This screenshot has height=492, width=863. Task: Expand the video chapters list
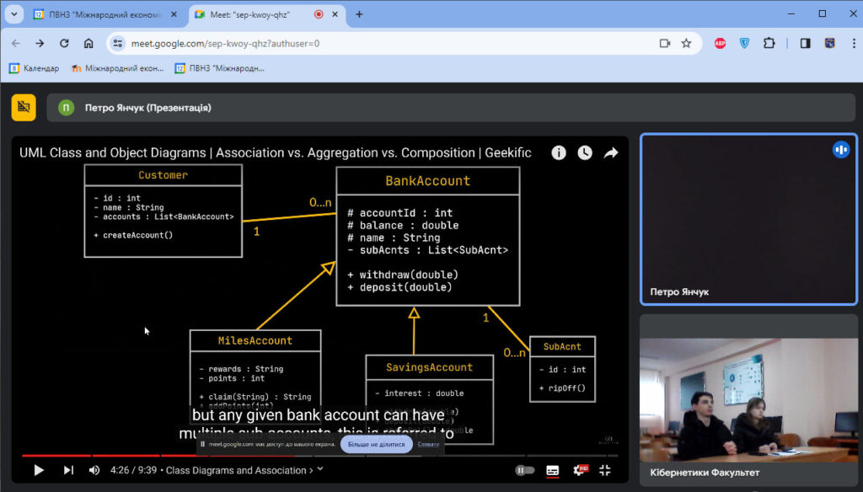point(319,470)
